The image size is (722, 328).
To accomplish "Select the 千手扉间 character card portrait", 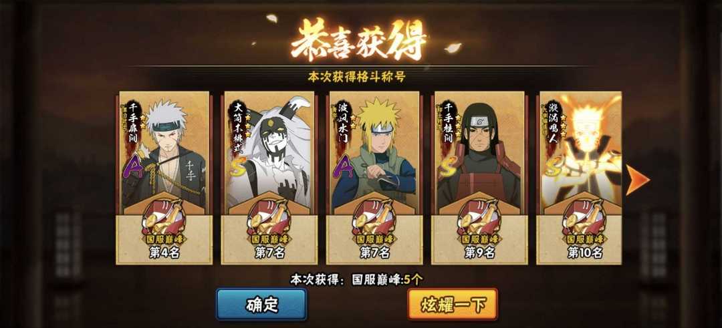I will (x=164, y=150).
